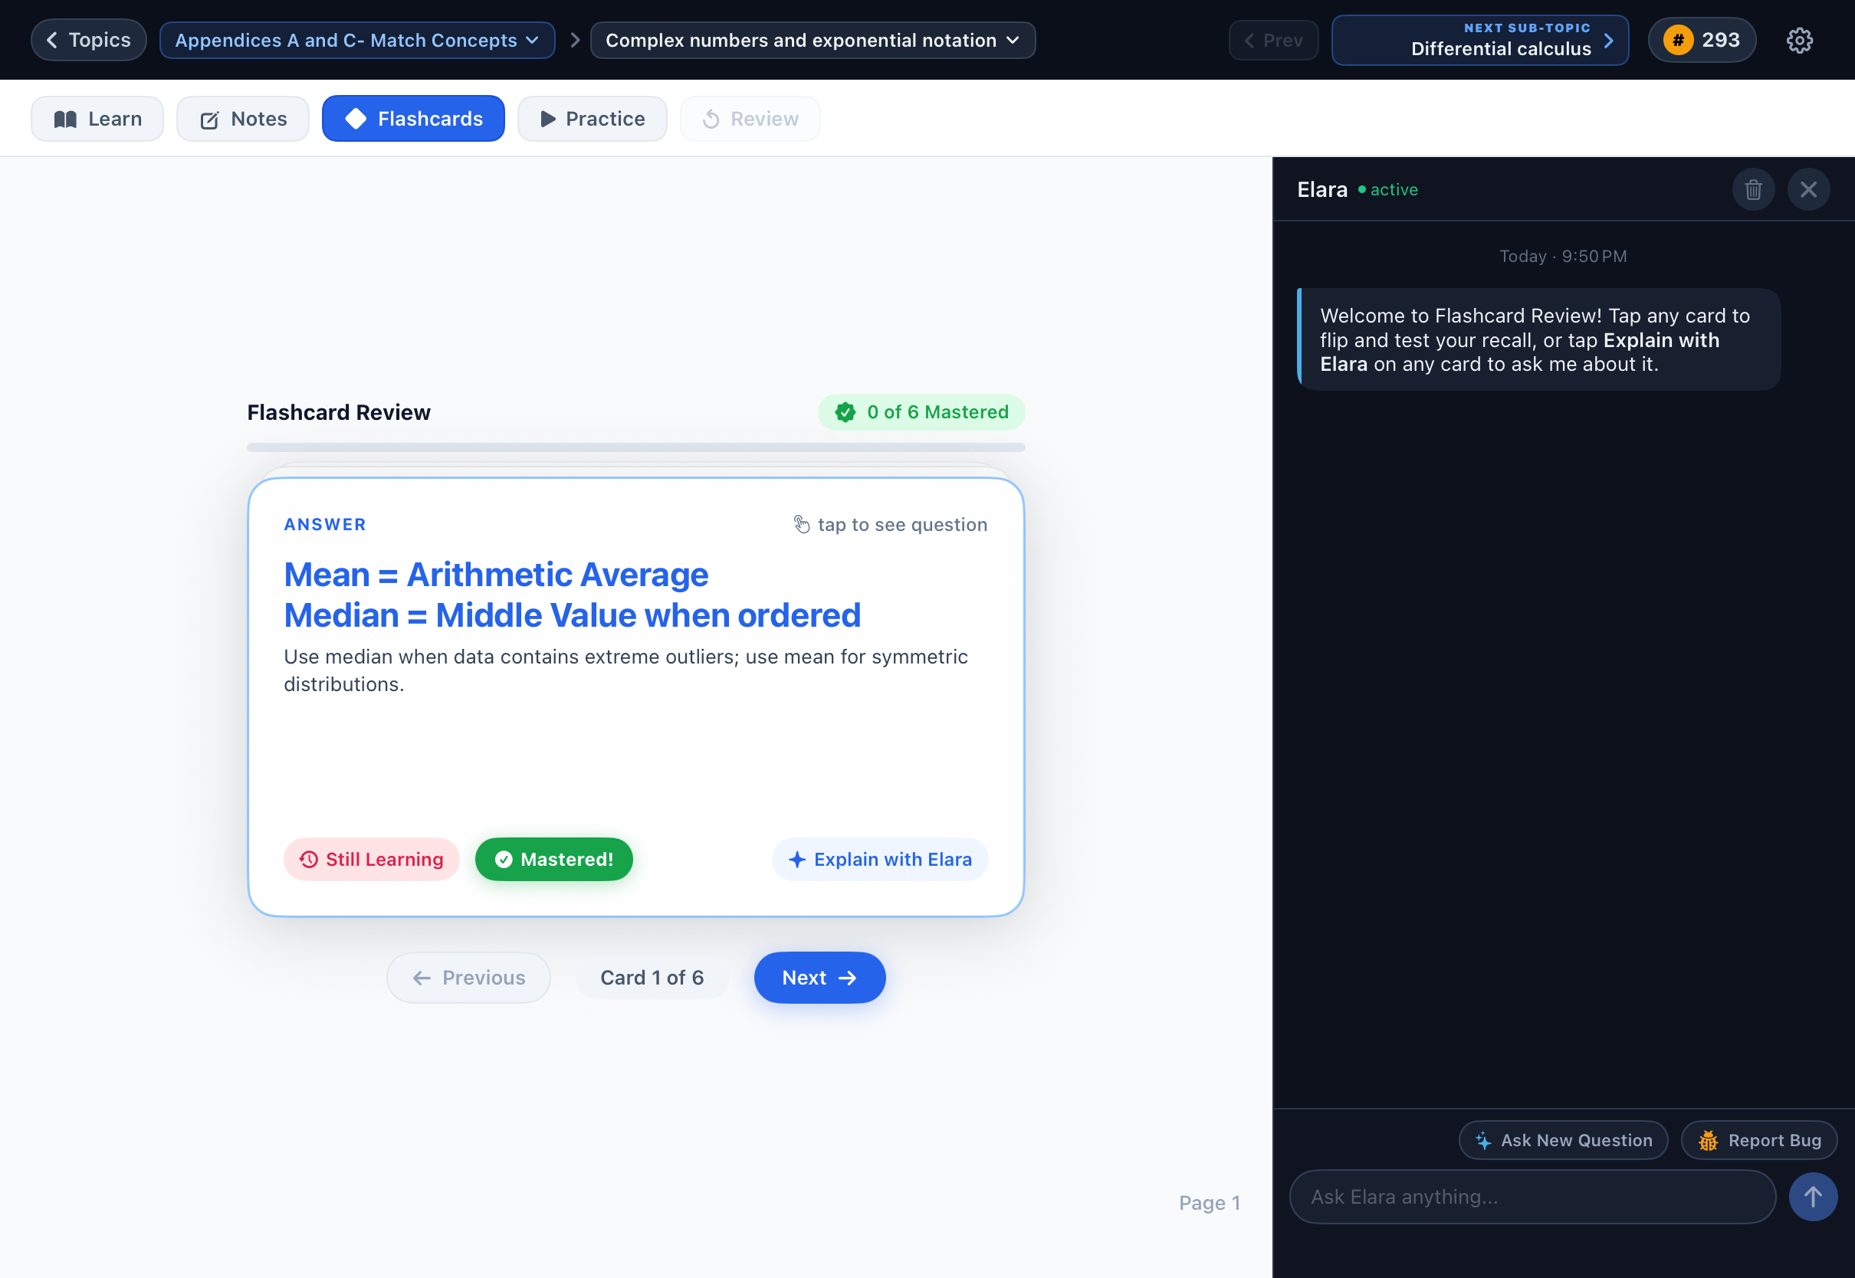
Task: Focus the Ask Elara anything input
Action: tap(1532, 1196)
